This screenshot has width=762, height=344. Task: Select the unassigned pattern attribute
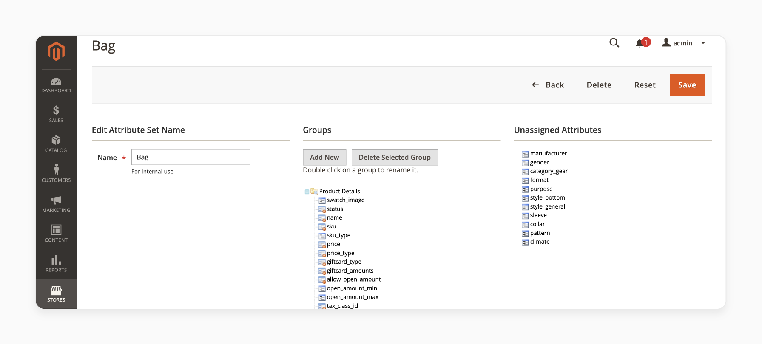click(540, 233)
